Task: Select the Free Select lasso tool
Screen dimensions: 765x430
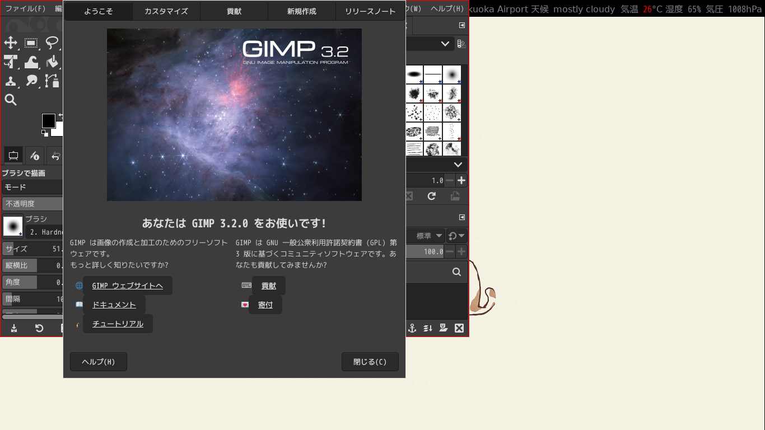Action: 52,43
